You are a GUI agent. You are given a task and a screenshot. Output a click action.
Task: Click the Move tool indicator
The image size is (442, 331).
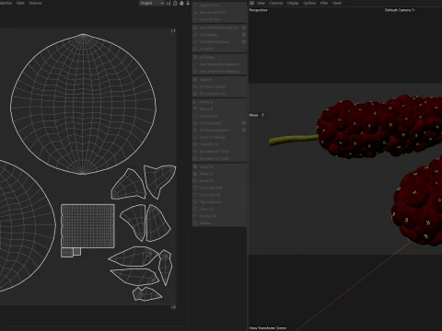(x=256, y=115)
